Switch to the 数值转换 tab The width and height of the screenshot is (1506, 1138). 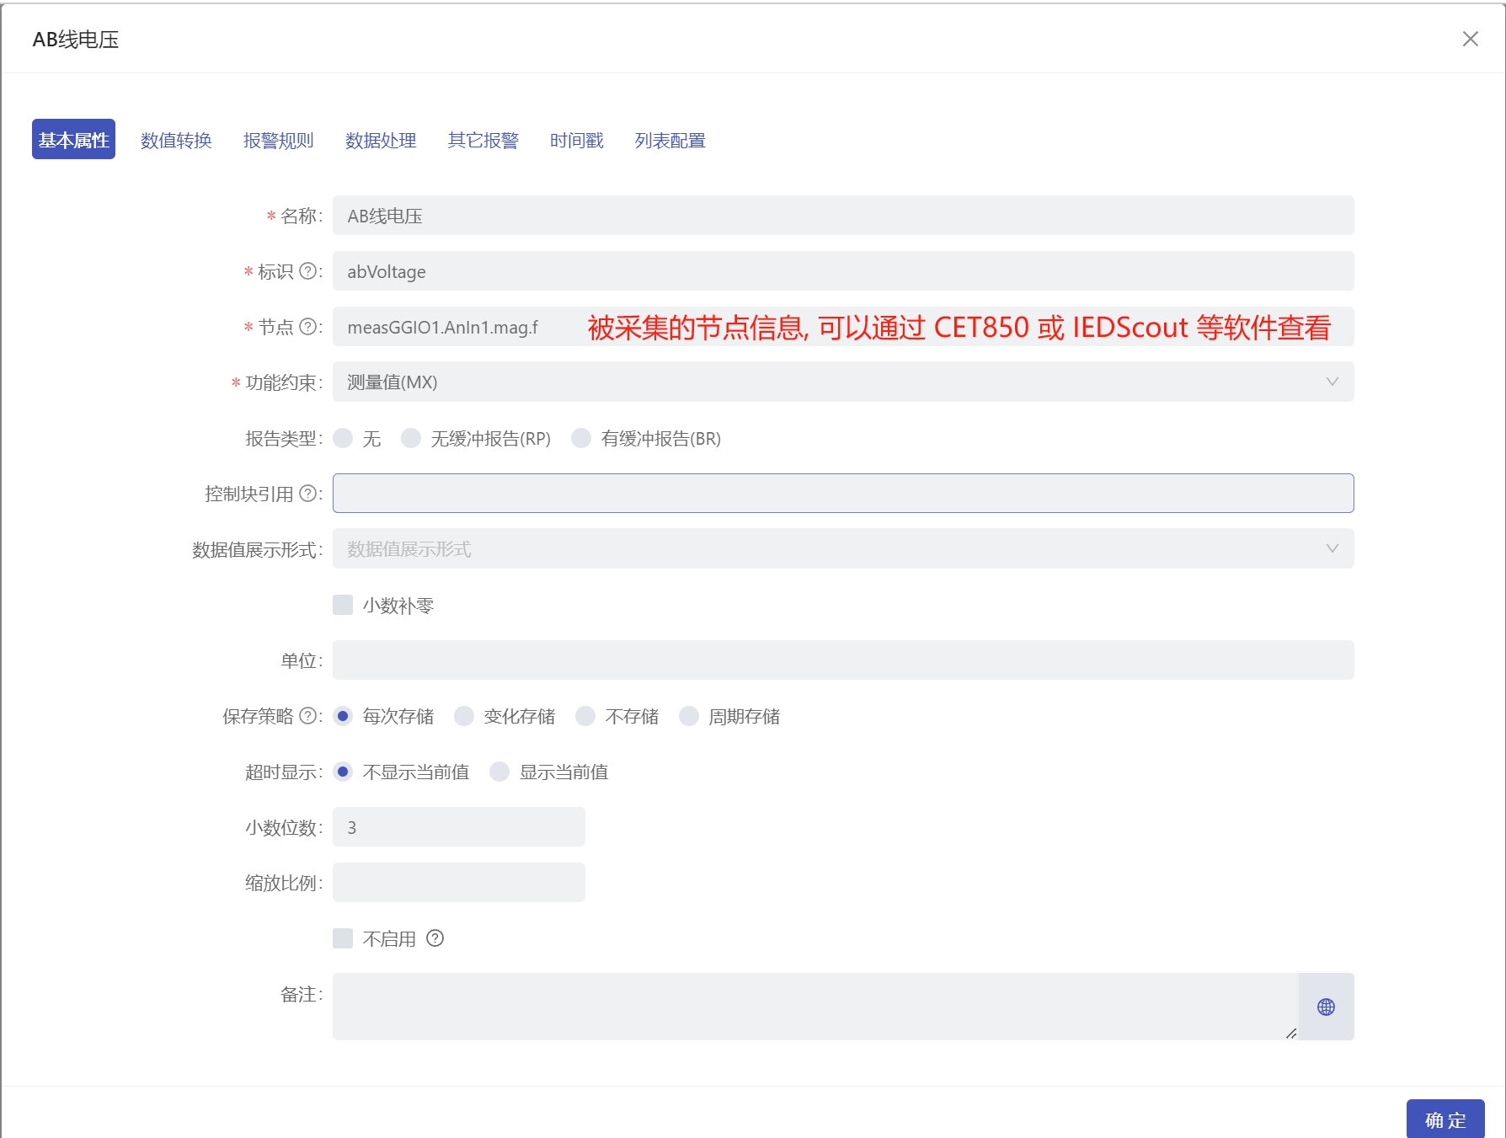tap(176, 140)
